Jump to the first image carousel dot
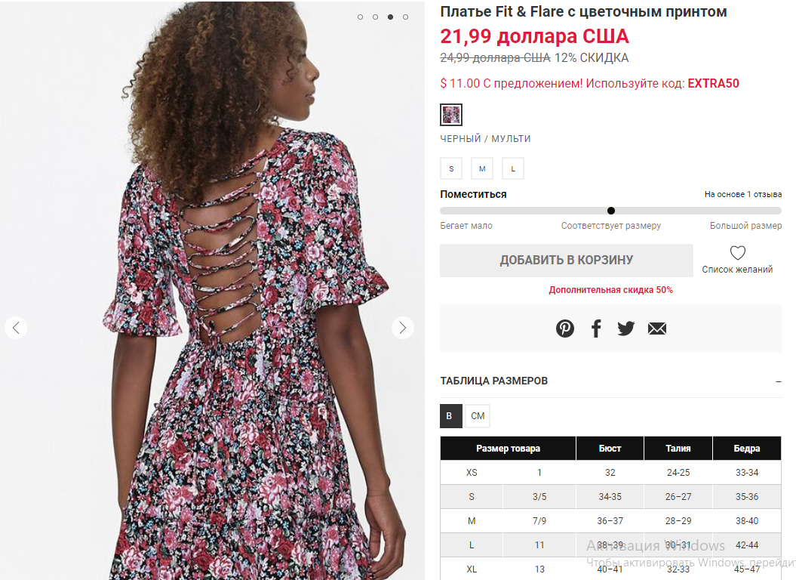Viewport: 796px width, 580px height. [360, 17]
